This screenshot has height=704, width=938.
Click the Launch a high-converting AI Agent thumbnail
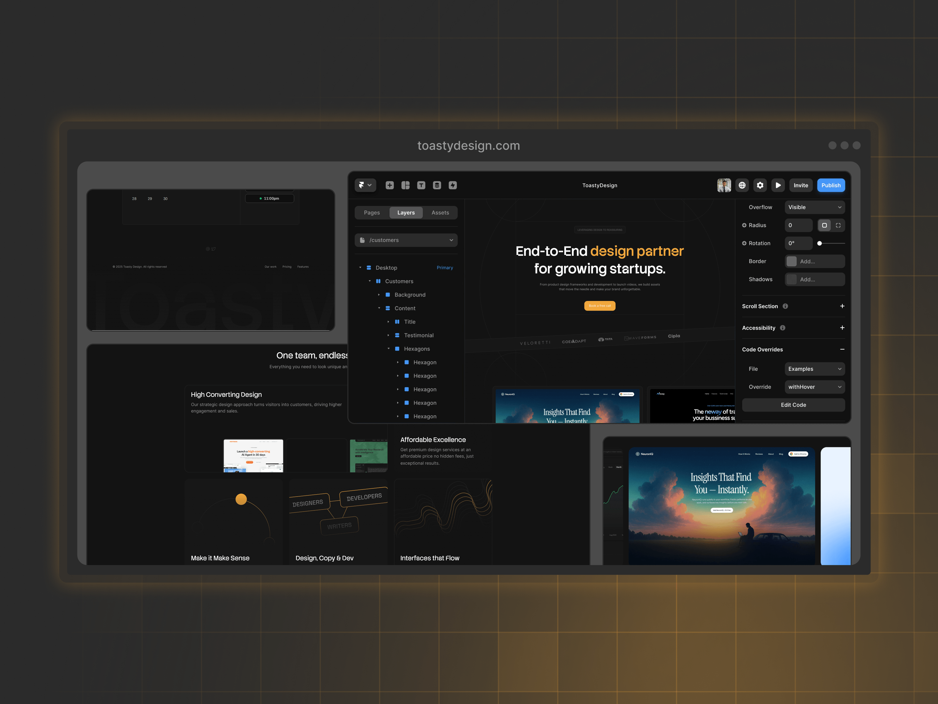tap(253, 456)
